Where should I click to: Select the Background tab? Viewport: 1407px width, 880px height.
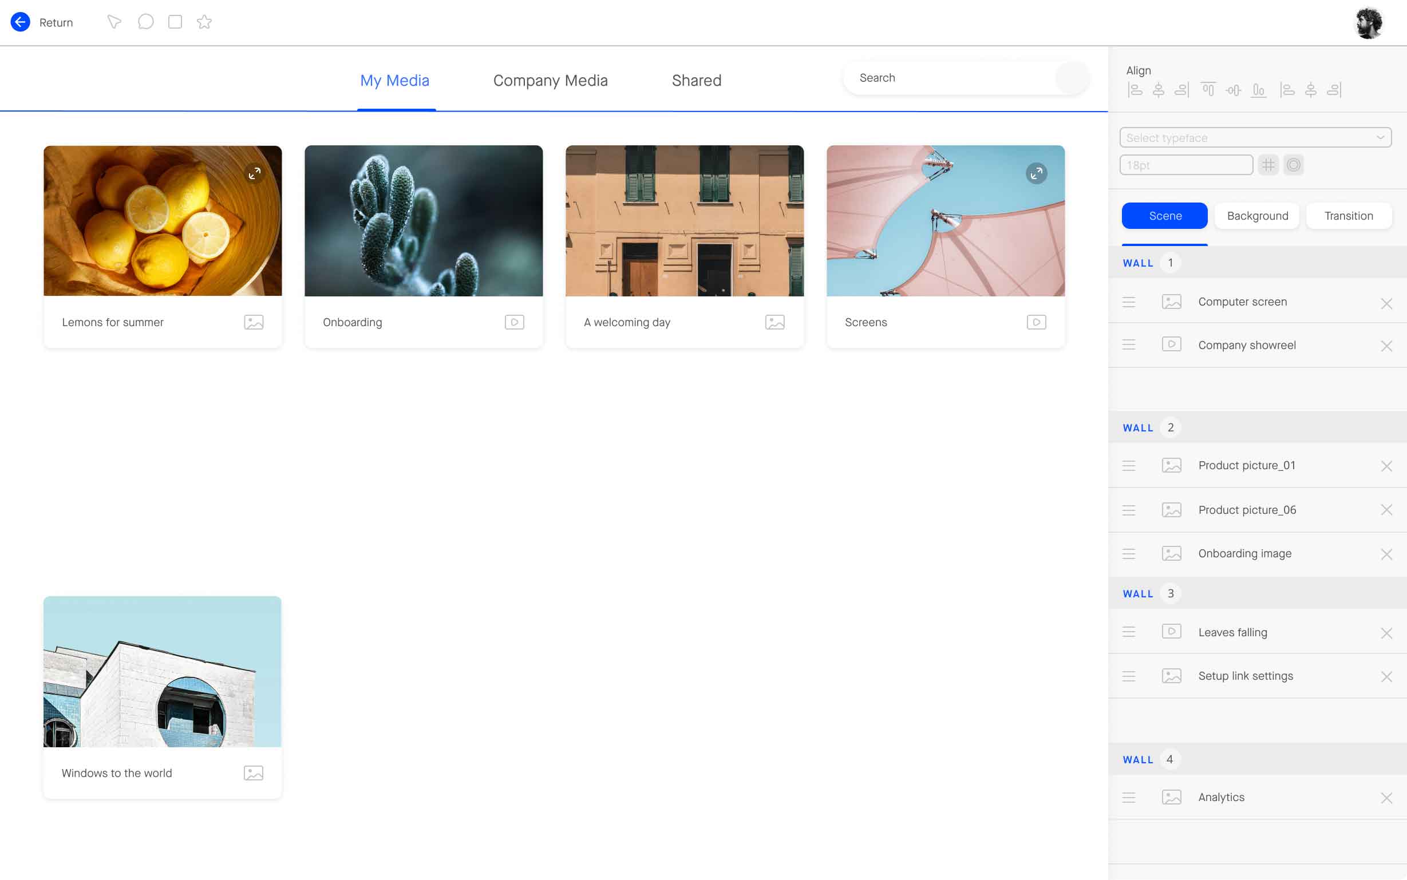pyautogui.click(x=1258, y=216)
